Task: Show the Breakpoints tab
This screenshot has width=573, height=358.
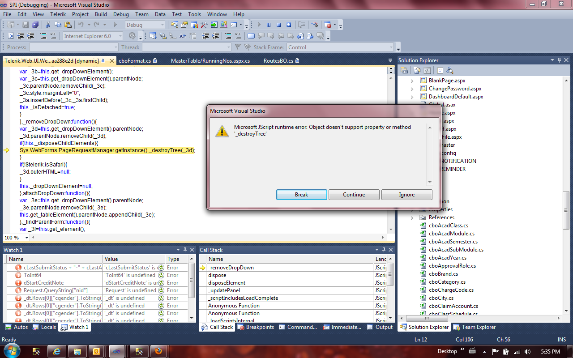Action: point(257,327)
